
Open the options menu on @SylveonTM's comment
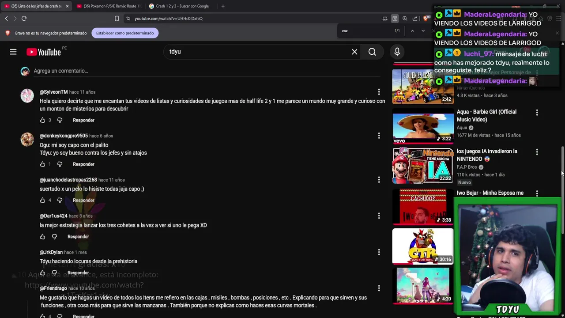(379, 92)
